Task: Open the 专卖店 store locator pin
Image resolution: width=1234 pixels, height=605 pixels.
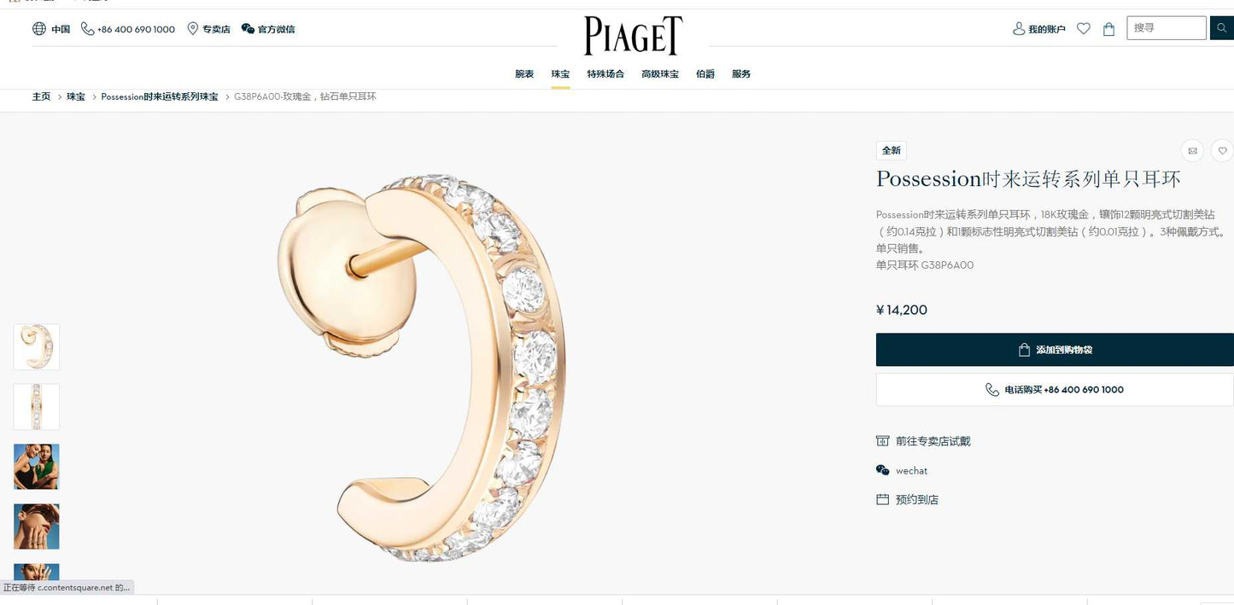Action: pos(193,29)
